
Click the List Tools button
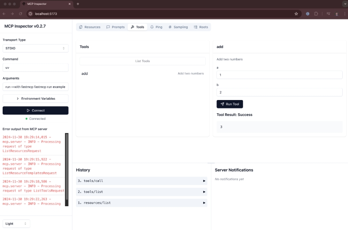(x=142, y=61)
